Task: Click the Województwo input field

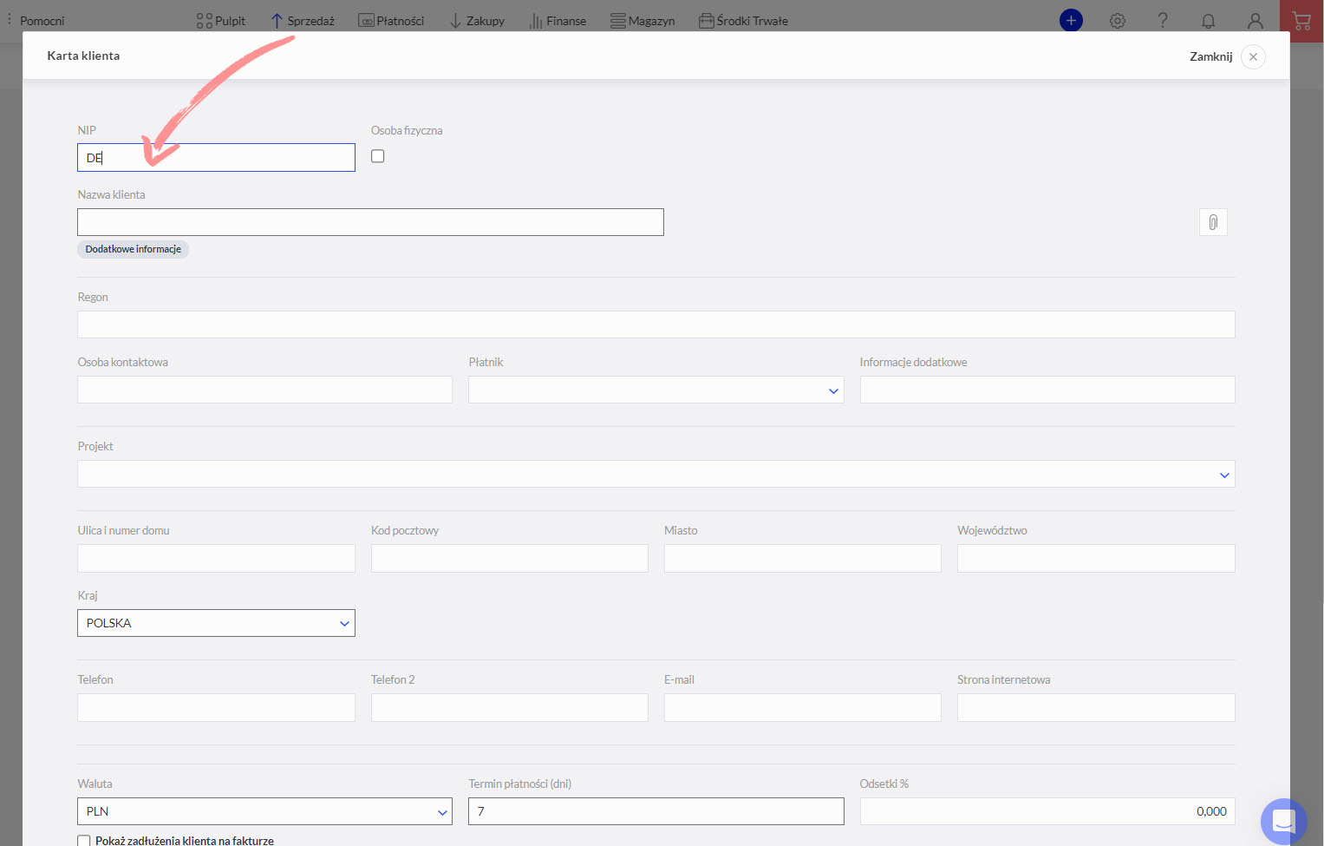Action: 1096,558
